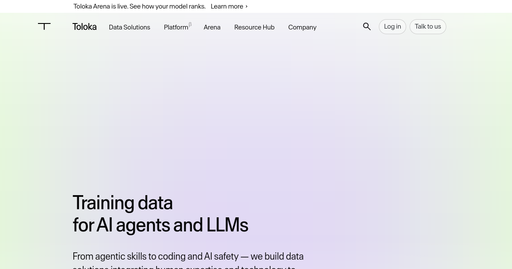512x269 pixels.
Task: Click the 'for AI agents and LLMs' headline line
Action: point(160,225)
